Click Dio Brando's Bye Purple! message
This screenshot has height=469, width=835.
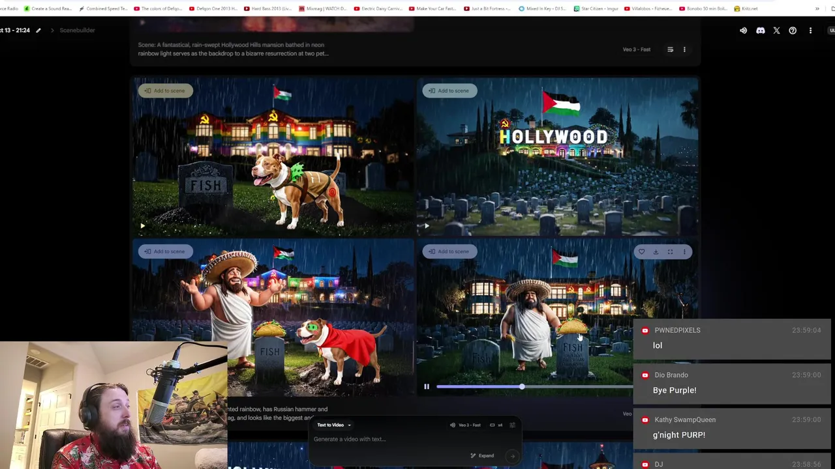[731, 383]
